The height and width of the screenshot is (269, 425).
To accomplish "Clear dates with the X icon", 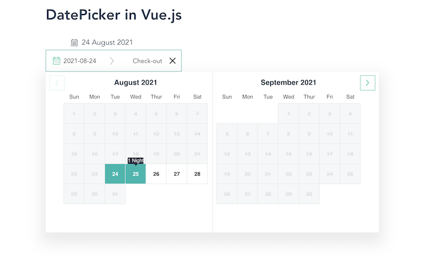I will [x=172, y=61].
